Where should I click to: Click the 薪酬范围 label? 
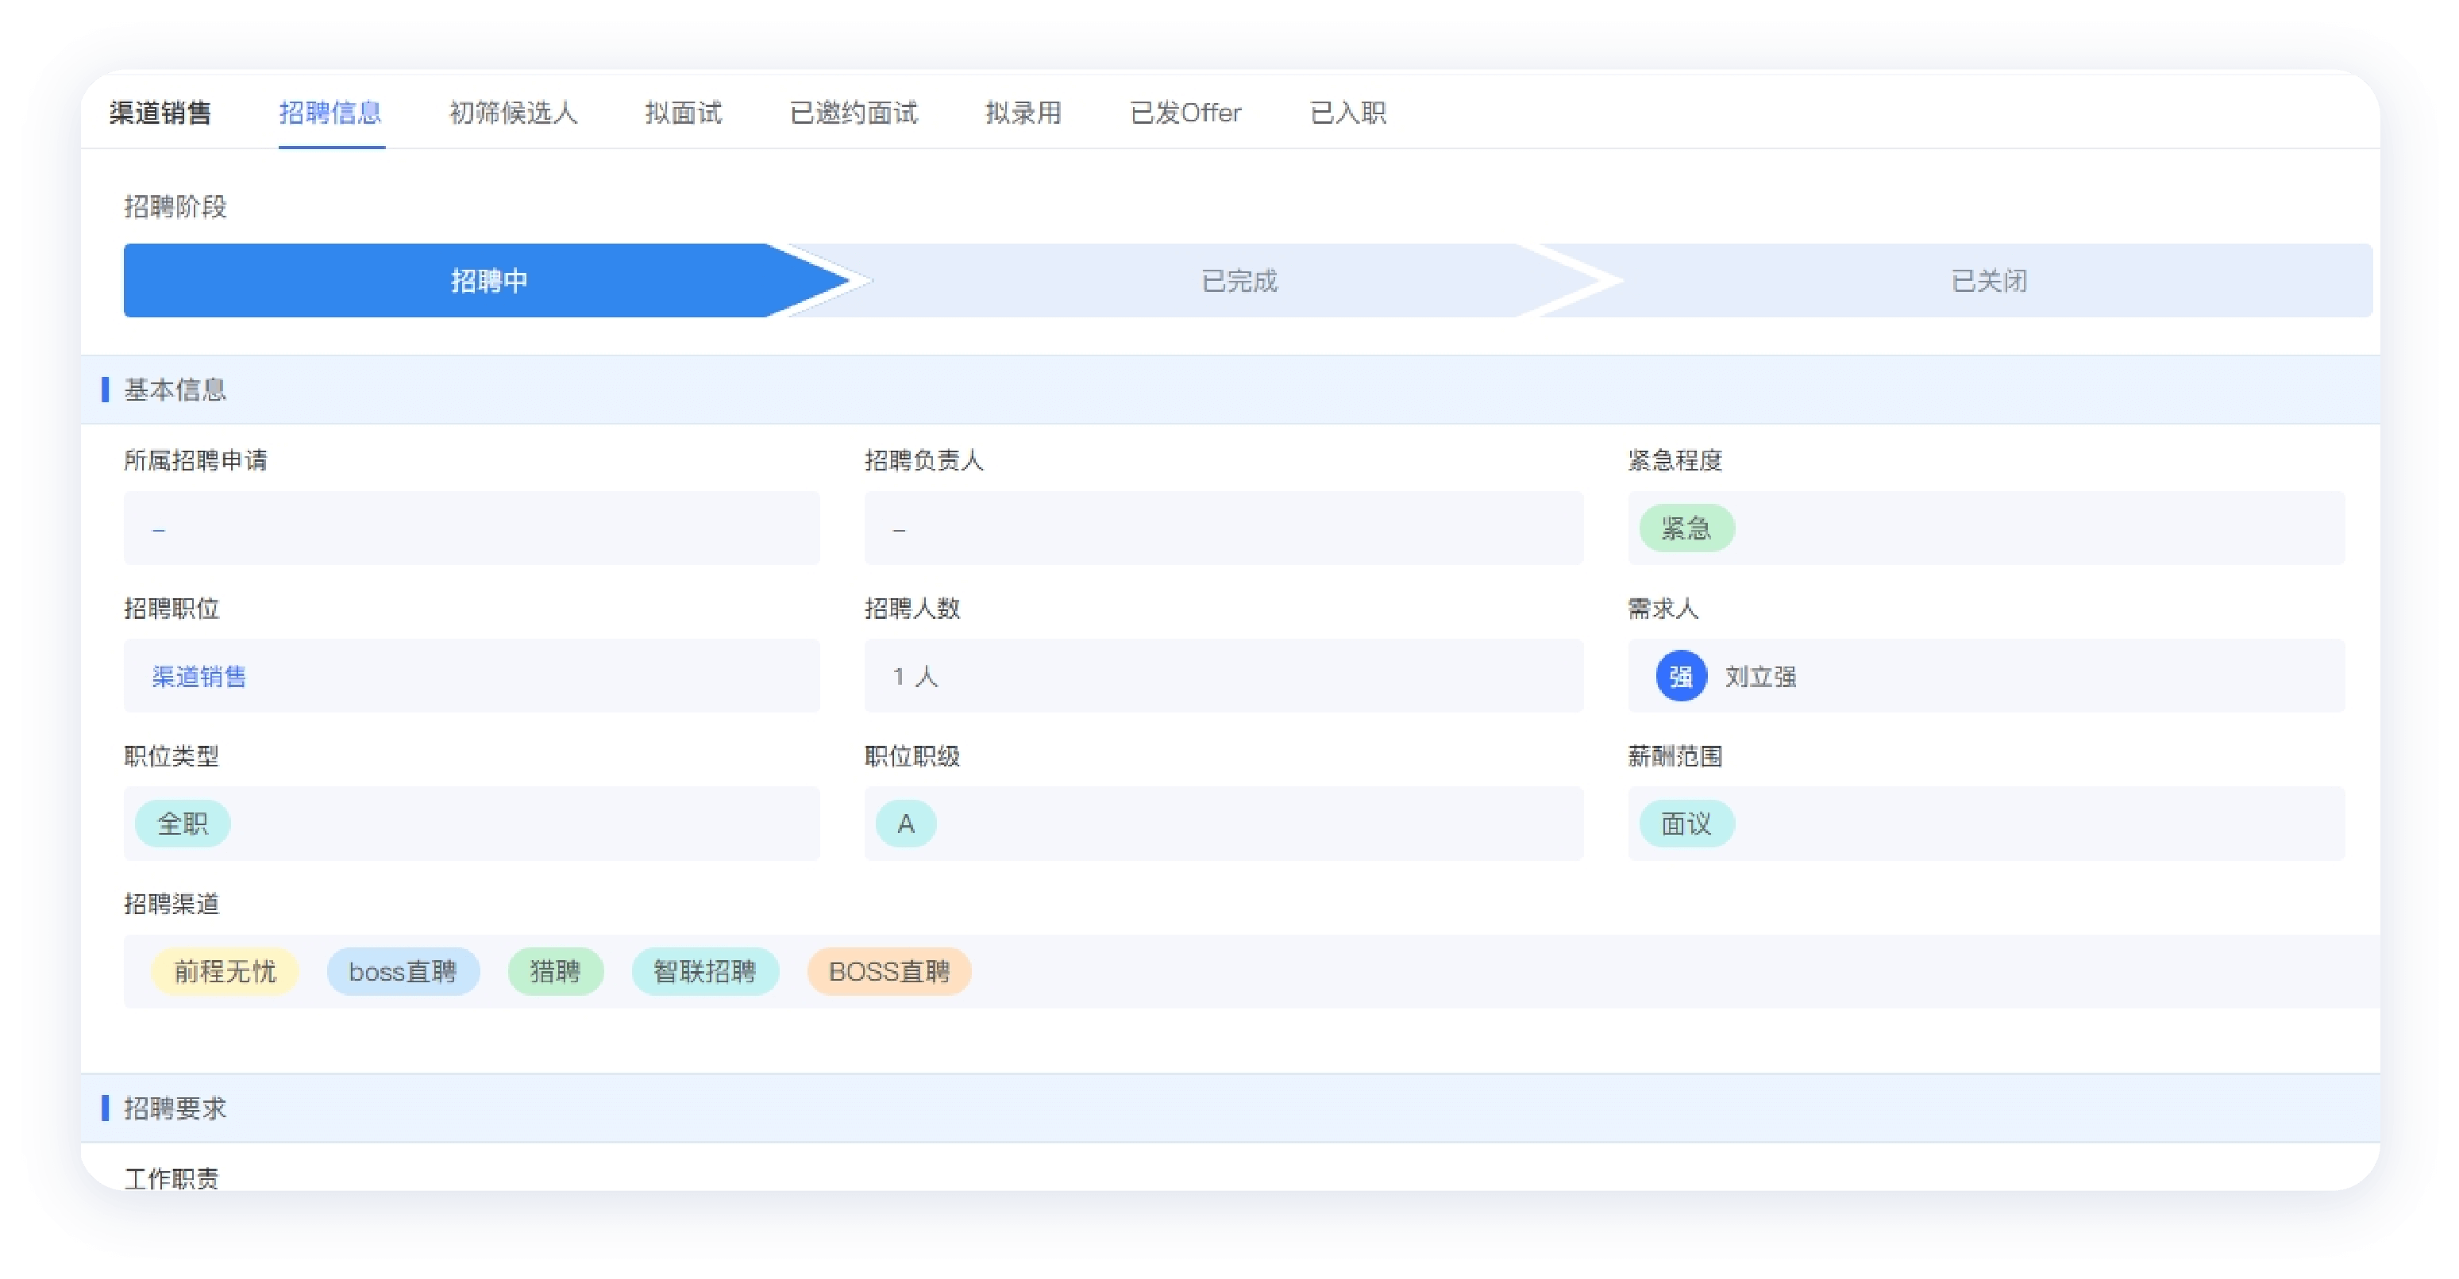tap(1675, 756)
